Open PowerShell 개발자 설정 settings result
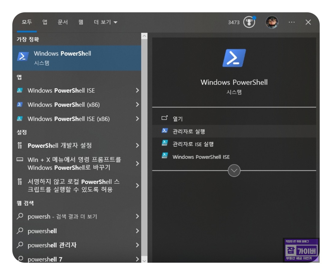332x275 pixels. tap(77, 145)
